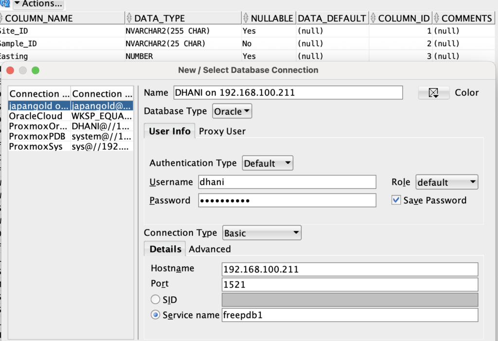The image size is (498, 341).
Task: Sort by the COLUMN_ID column sort icon
Action: pyautogui.click(x=373, y=18)
